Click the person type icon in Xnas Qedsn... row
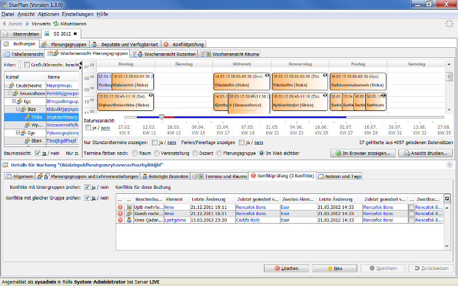The height and width of the screenshot is (286, 458). [x=129, y=220]
